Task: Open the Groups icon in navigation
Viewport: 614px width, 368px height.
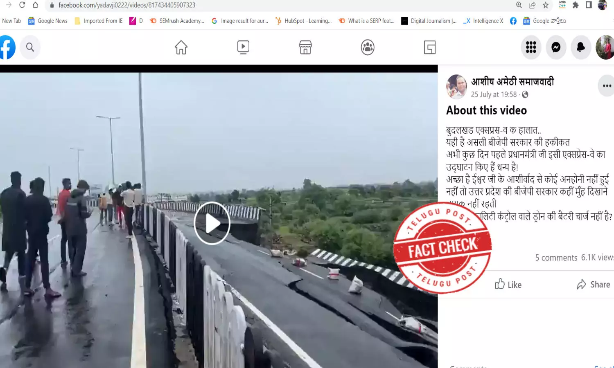Action: coord(368,47)
